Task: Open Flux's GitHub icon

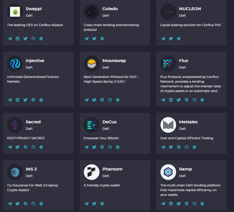Action: tap(194, 100)
